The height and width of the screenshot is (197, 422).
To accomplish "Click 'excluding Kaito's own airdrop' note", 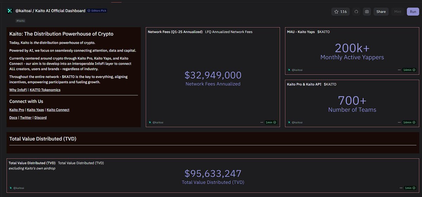I will [x=32, y=168].
